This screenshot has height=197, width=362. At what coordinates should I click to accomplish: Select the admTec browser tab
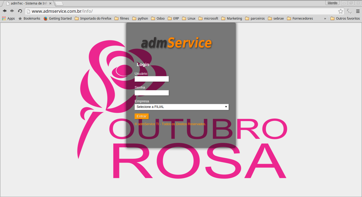pyautogui.click(x=28, y=3)
